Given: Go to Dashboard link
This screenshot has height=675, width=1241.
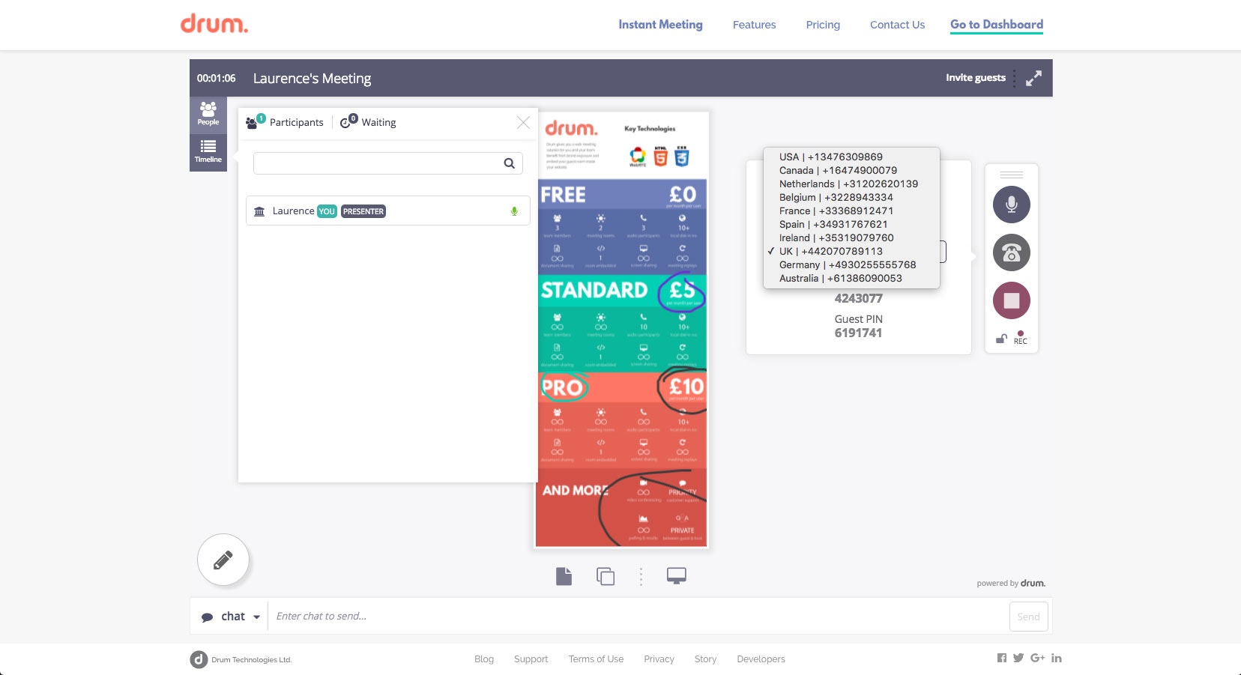Looking at the screenshot, I should coord(997,25).
